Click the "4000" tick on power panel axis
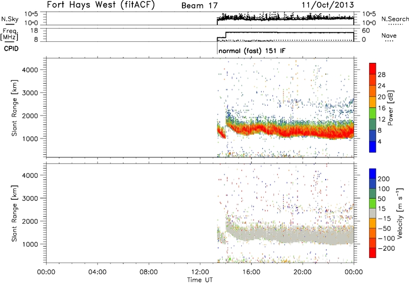 coord(30,70)
